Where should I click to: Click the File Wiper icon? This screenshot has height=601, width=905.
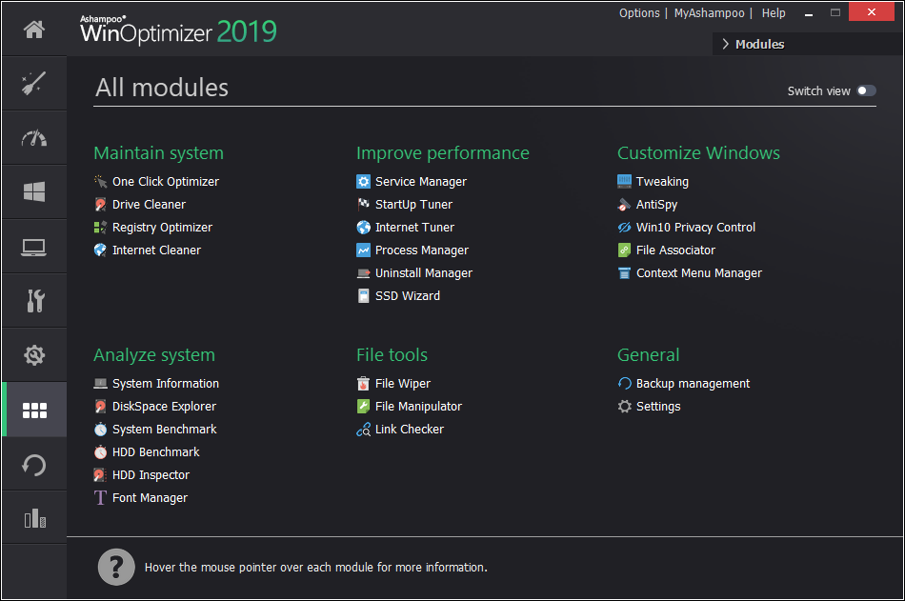click(x=363, y=383)
